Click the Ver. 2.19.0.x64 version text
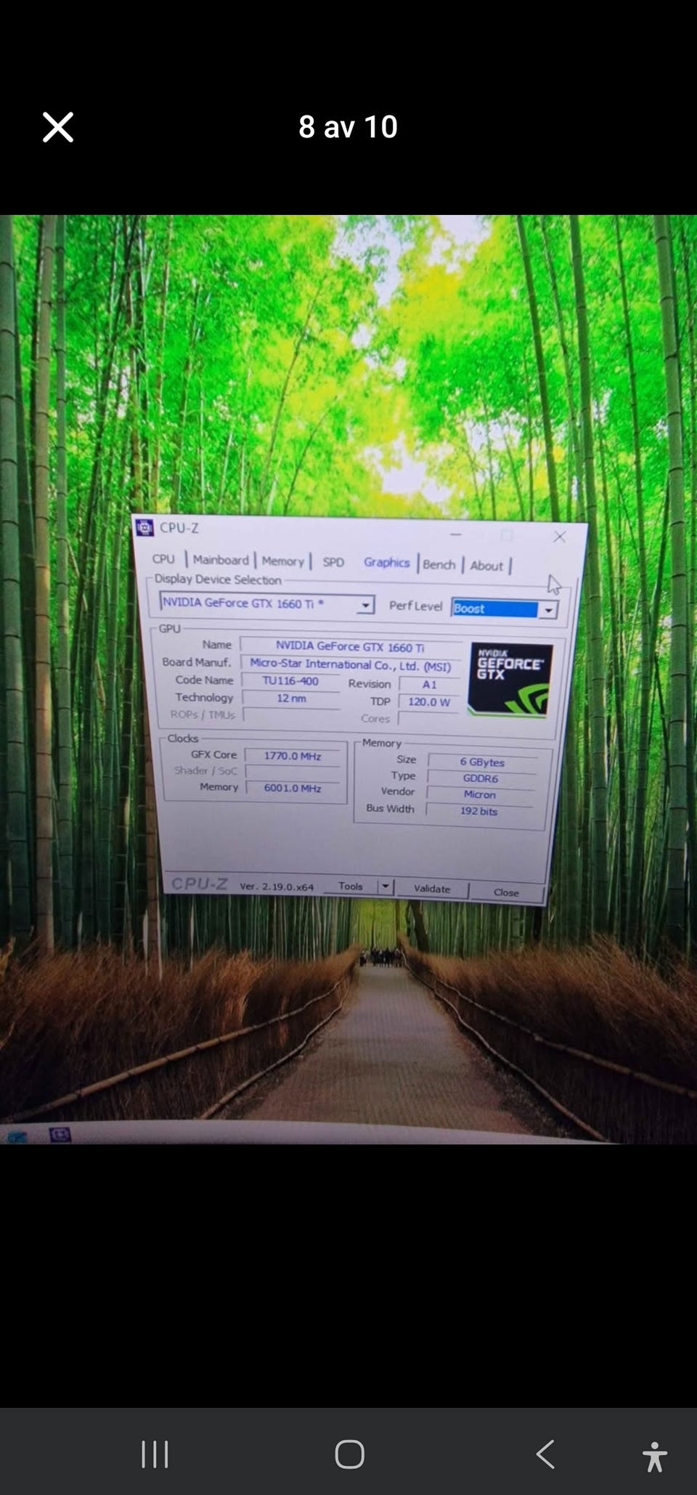This screenshot has width=697, height=1495. click(277, 887)
